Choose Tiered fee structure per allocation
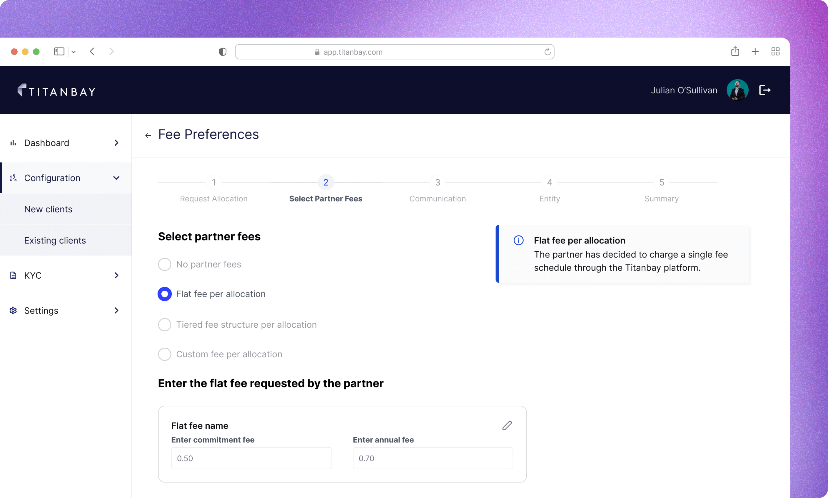 [x=165, y=324]
